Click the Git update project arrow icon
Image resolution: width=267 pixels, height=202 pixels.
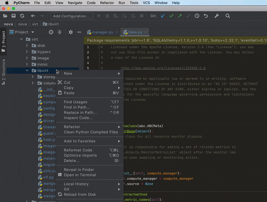[163, 16]
